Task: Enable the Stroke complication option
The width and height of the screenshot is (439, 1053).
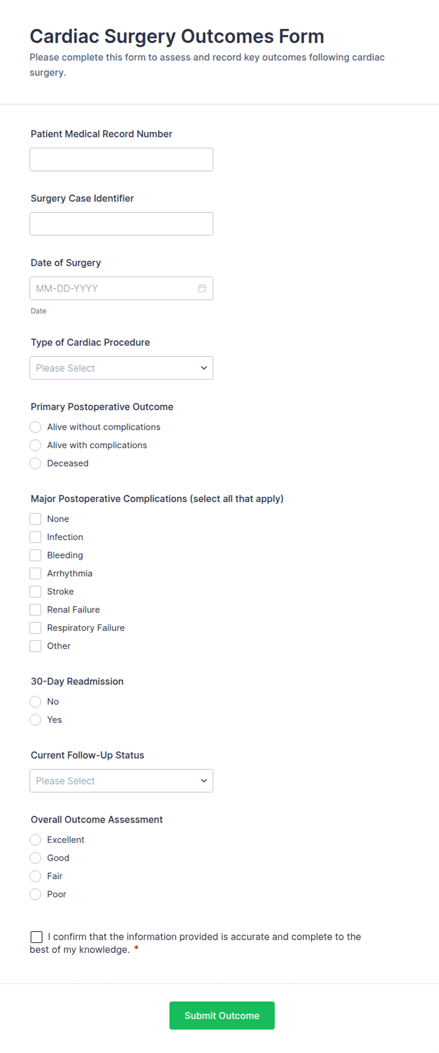Action: coord(35,591)
